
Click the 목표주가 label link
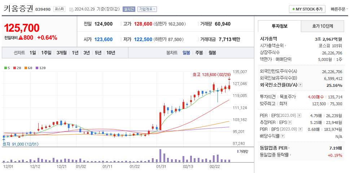(x=288, y=97)
